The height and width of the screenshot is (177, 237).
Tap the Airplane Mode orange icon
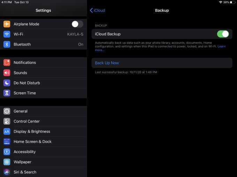(x=7, y=24)
